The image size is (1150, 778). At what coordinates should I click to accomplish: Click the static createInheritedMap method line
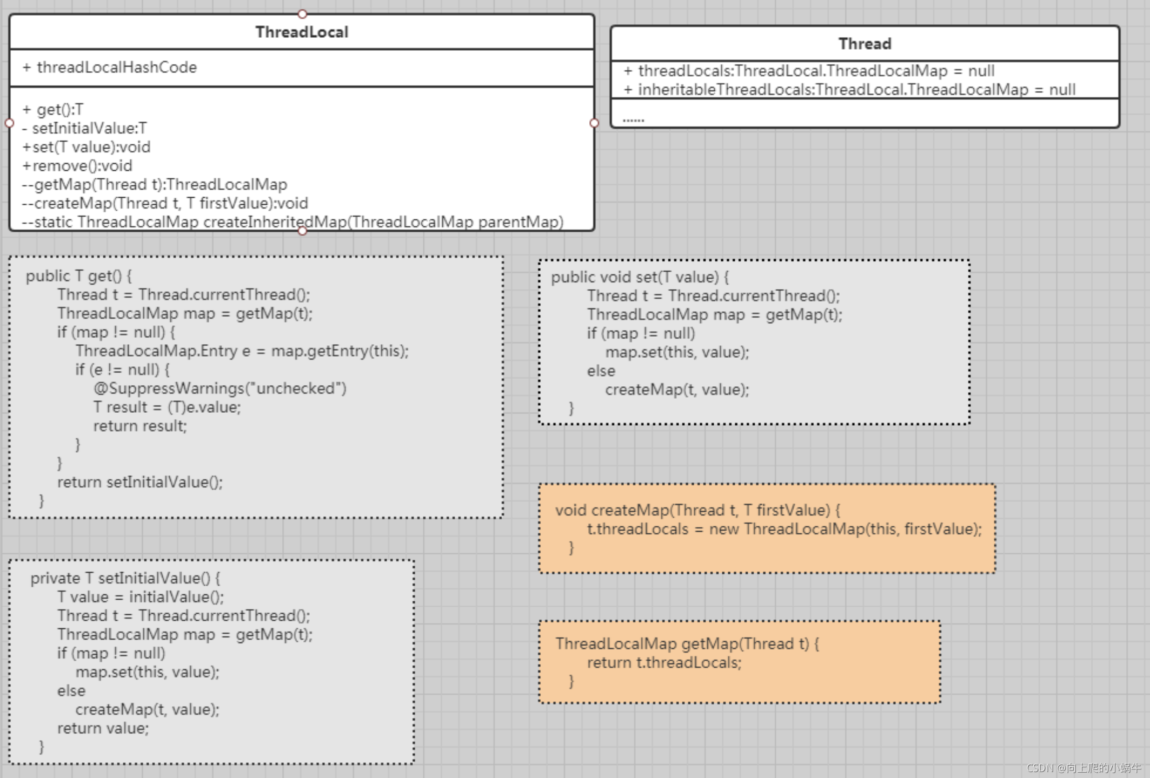point(293,222)
